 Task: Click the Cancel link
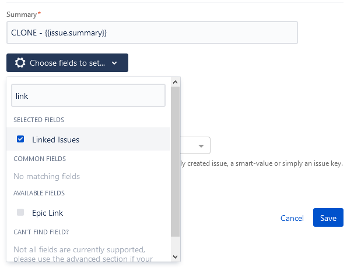click(292, 218)
